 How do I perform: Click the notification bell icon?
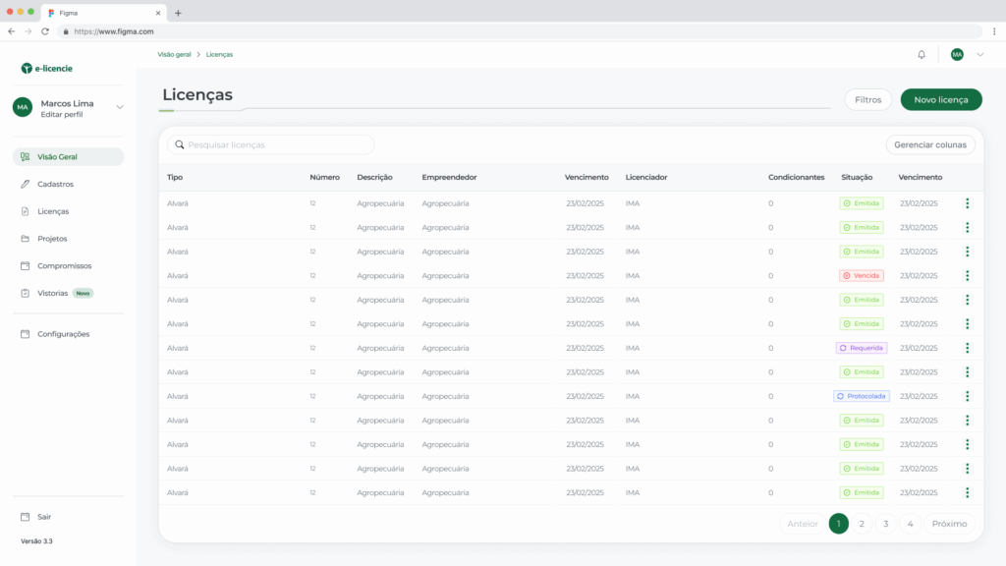[922, 55]
